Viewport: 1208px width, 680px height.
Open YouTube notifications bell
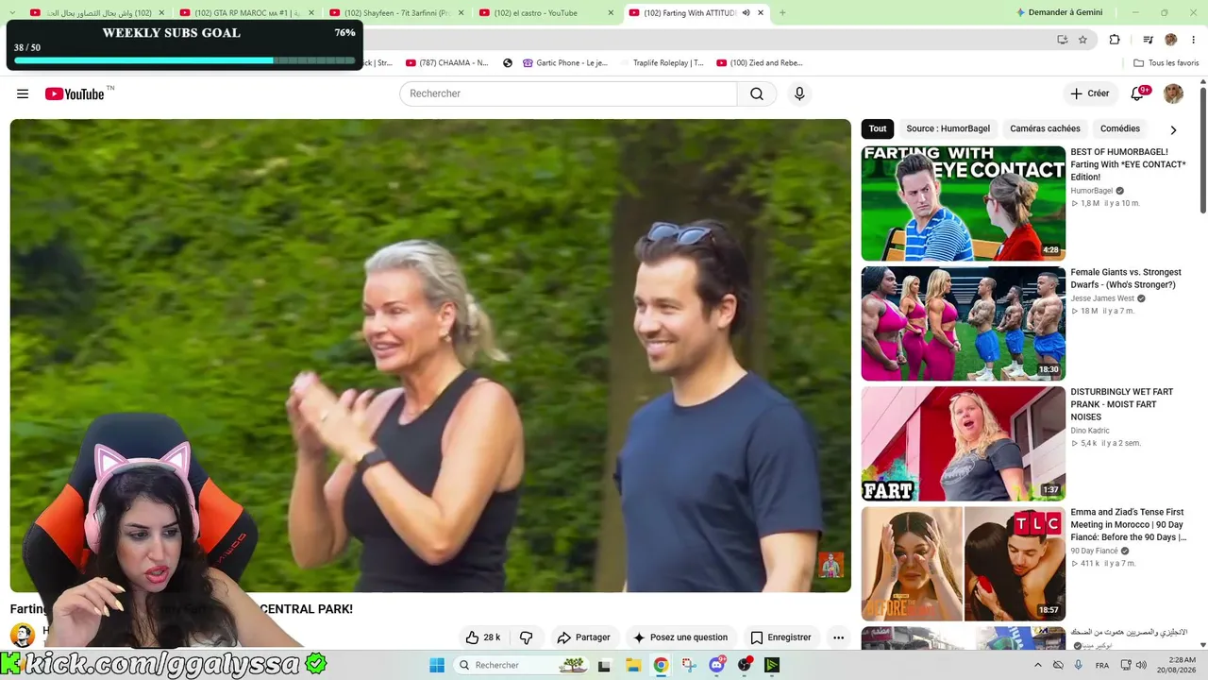tap(1138, 93)
